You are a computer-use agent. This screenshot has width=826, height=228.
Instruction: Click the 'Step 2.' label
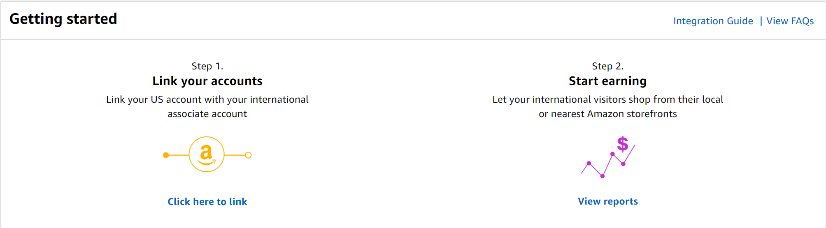pyautogui.click(x=608, y=66)
